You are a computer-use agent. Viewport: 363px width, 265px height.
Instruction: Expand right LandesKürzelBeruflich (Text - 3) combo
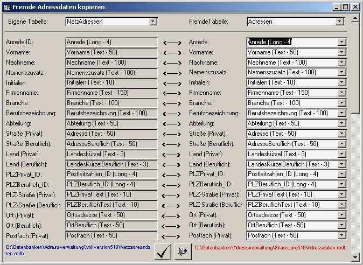click(x=341, y=164)
